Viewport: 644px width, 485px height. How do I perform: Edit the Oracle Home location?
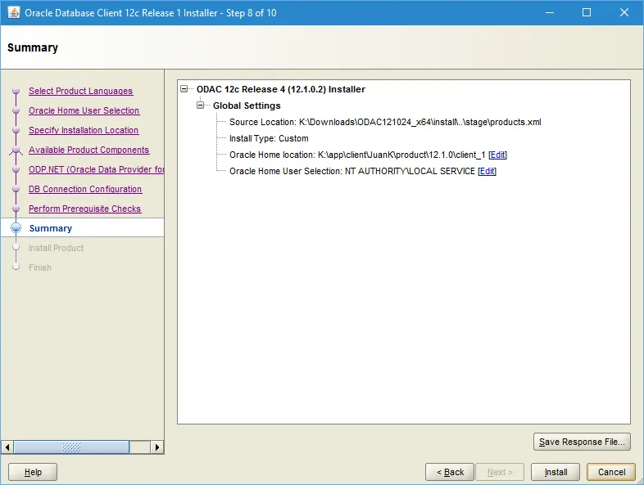tap(498, 155)
